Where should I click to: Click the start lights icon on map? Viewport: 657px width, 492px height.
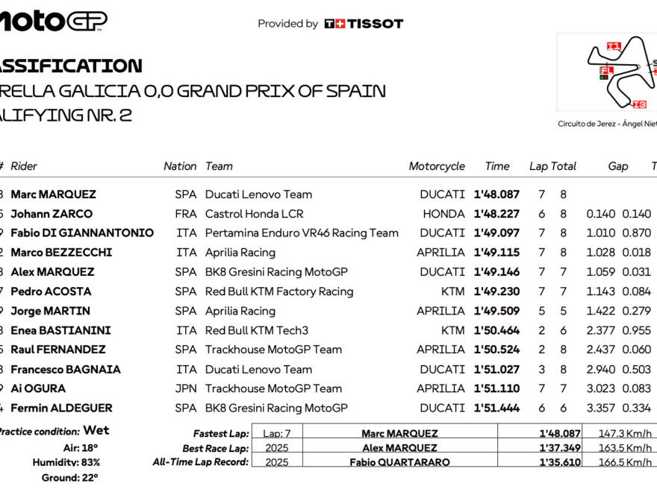(602, 76)
